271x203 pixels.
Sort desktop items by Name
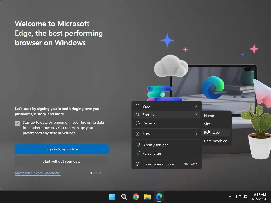[x=216, y=116]
